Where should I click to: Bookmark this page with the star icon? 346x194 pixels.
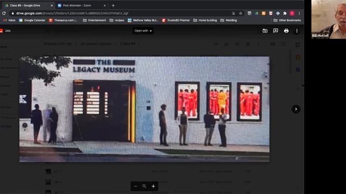tap(241, 13)
